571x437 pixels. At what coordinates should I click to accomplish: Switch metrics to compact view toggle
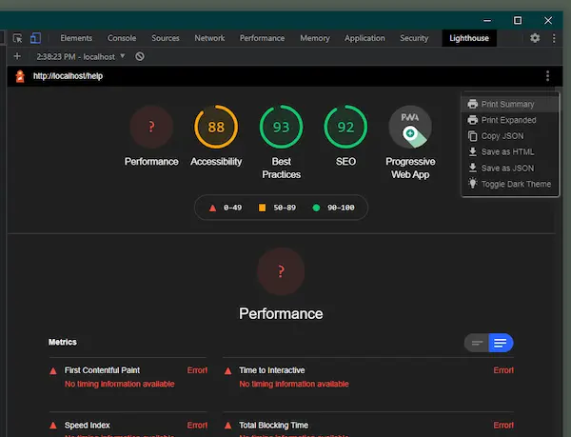[477, 343]
